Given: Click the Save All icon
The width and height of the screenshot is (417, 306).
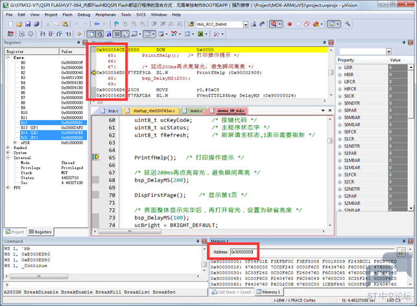Looking at the screenshot, I should pyautogui.click(x=36, y=24).
